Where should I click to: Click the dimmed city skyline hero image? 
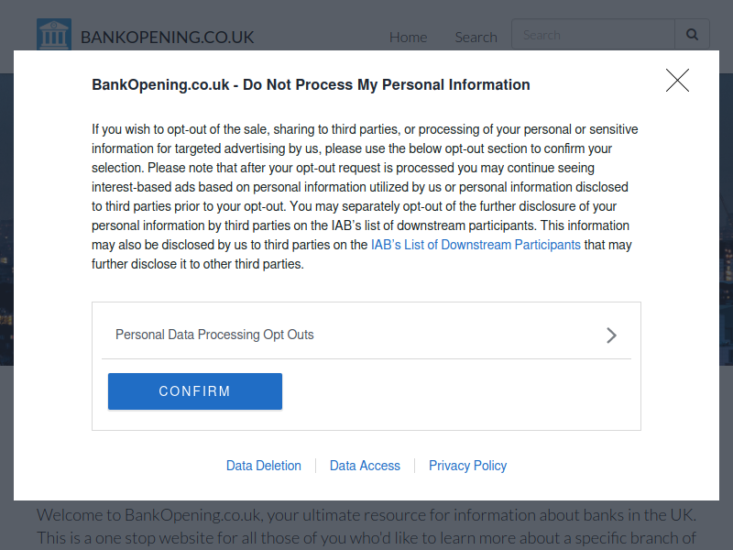coord(6,219)
